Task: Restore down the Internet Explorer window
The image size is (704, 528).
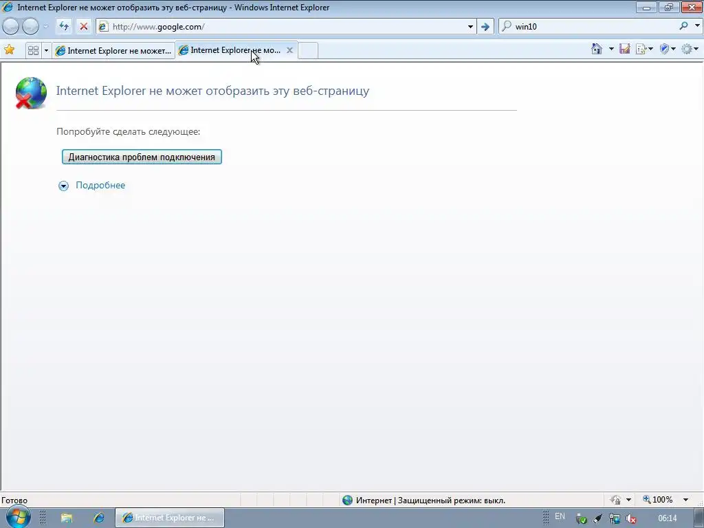Action: (669, 7)
